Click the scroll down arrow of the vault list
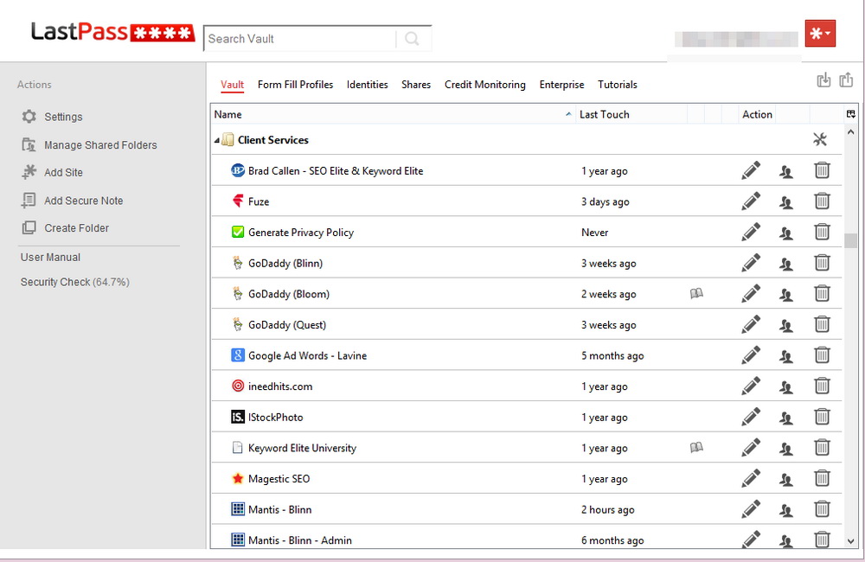This screenshot has height=562, width=865. tap(850, 541)
